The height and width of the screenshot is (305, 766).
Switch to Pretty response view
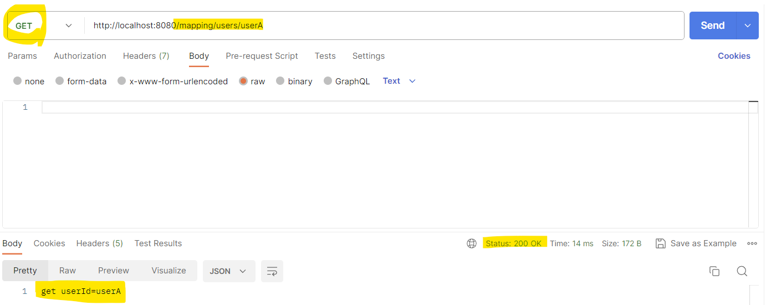pyautogui.click(x=25, y=271)
